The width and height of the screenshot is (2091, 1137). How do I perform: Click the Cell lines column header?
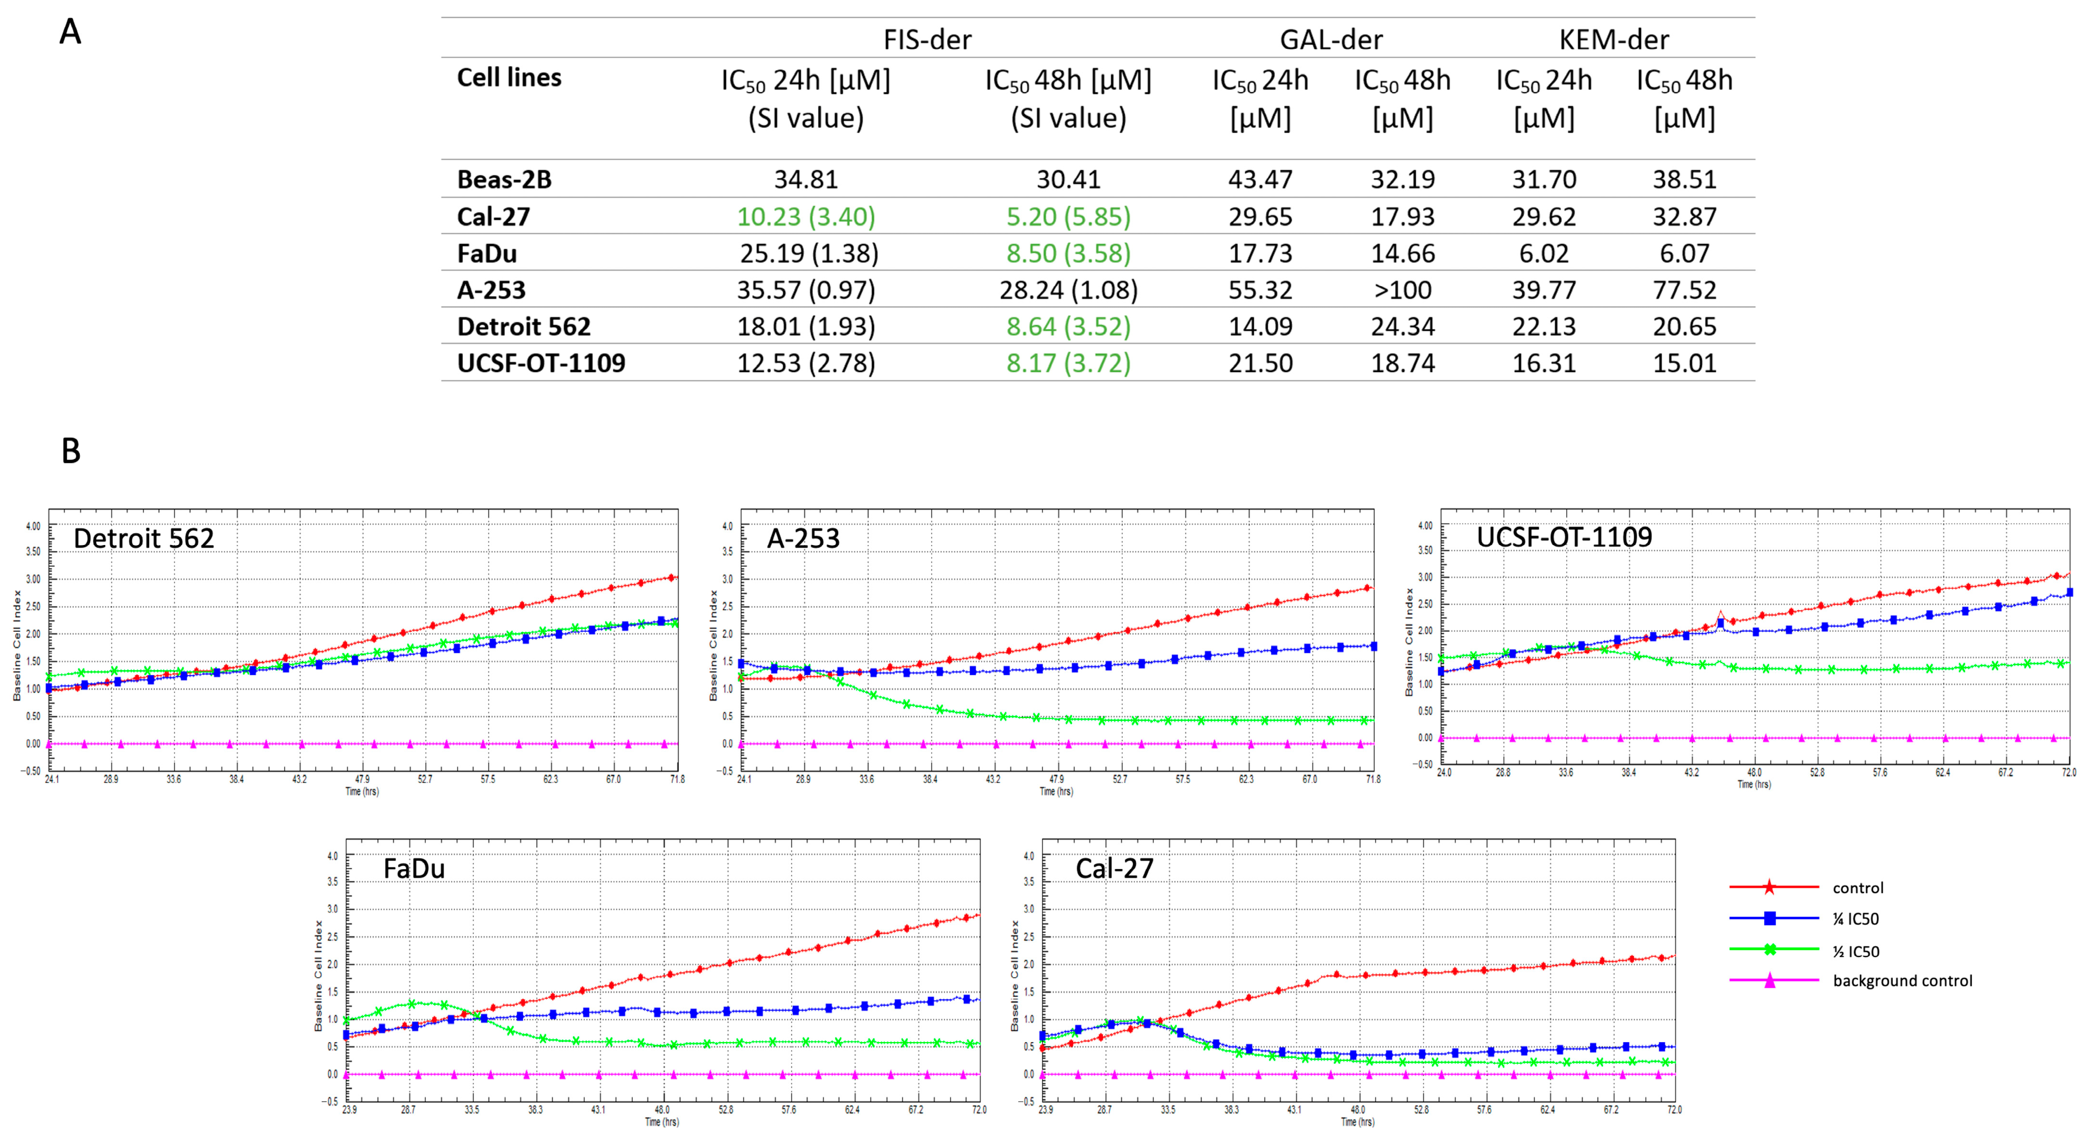(x=509, y=78)
